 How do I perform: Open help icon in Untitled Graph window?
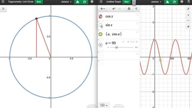coord(182,2)
